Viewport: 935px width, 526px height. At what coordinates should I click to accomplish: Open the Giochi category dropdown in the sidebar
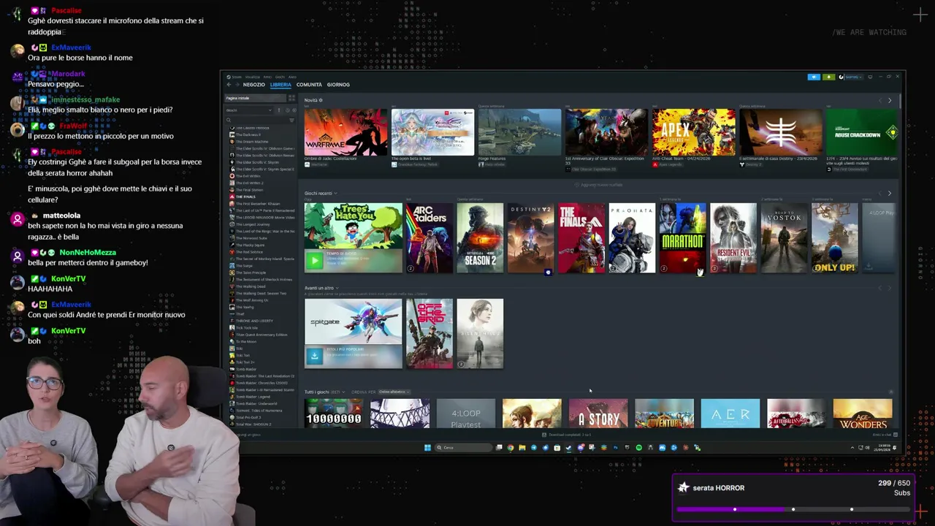[x=248, y=110]
